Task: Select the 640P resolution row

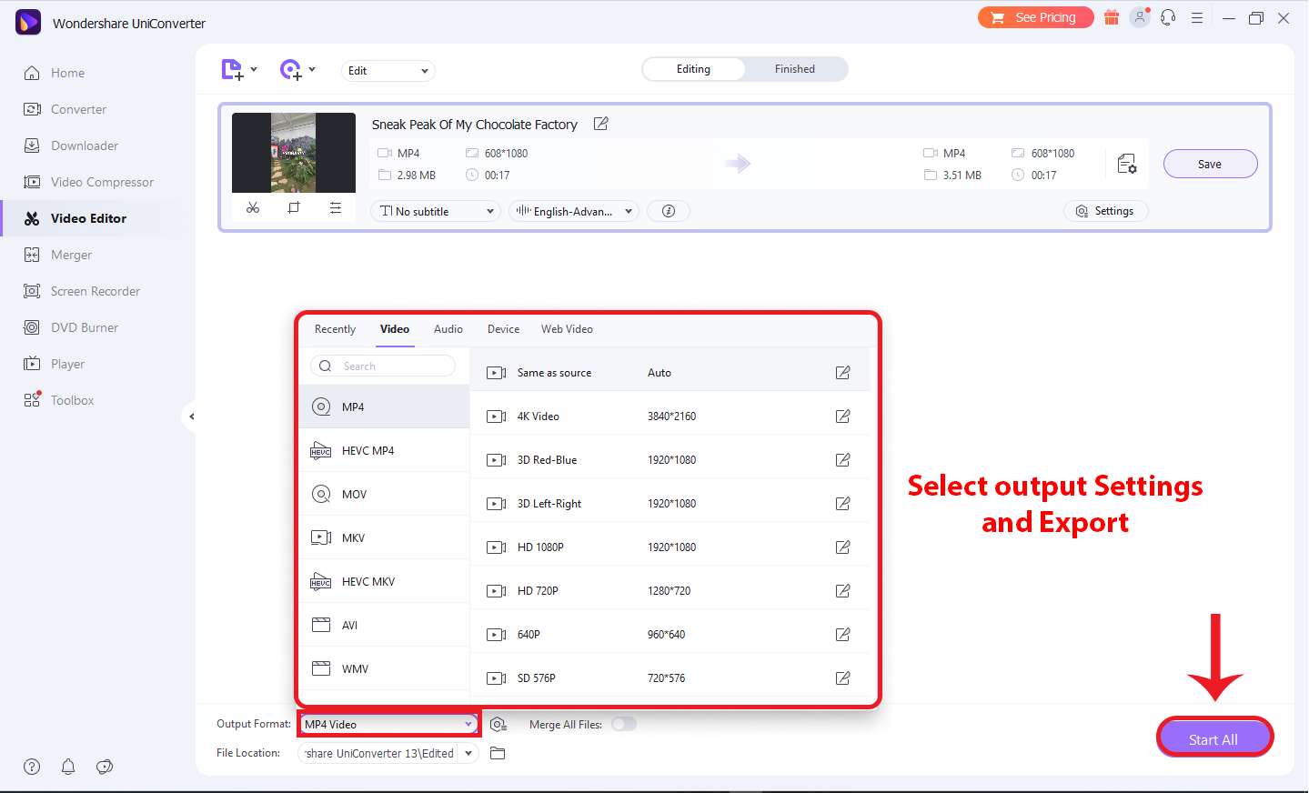Action: click(670, 635)
